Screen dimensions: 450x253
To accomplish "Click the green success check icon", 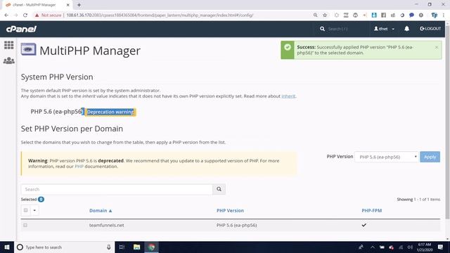I will [x=288, y=47].
